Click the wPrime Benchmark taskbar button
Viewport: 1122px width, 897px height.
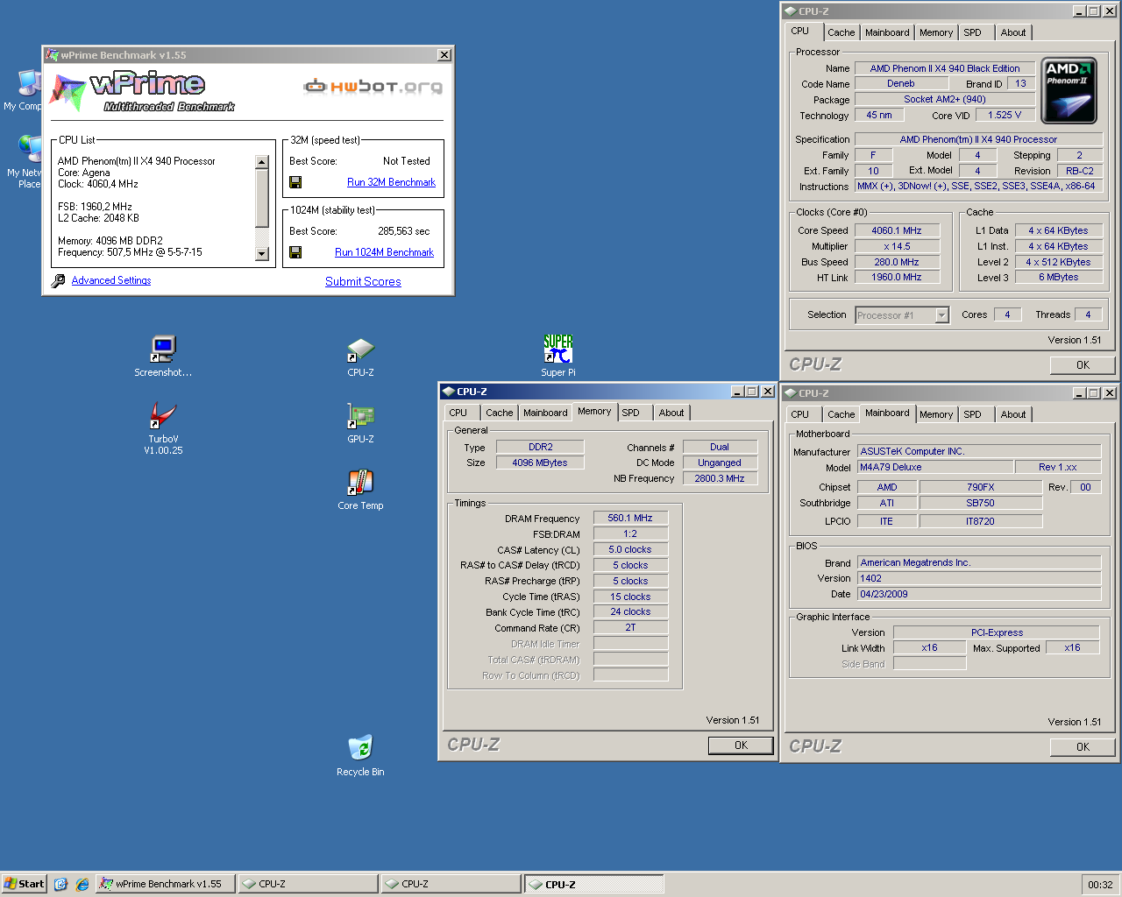[x=166, y=884]
